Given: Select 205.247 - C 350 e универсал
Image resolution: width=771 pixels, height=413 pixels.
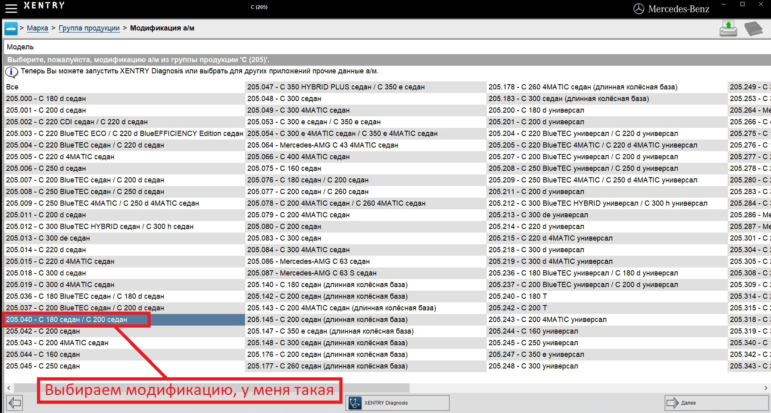Looking at the screenshot, I should (607, 354).
